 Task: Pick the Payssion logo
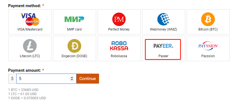pyautogui.click(x=208, y=46)
